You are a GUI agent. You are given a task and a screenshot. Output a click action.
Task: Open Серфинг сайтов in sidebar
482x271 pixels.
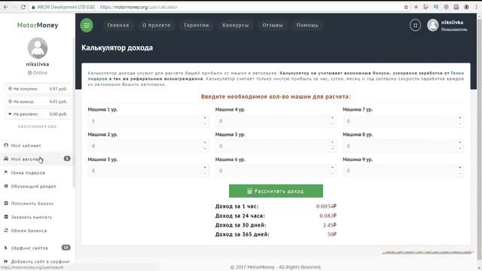click(29, 248)
